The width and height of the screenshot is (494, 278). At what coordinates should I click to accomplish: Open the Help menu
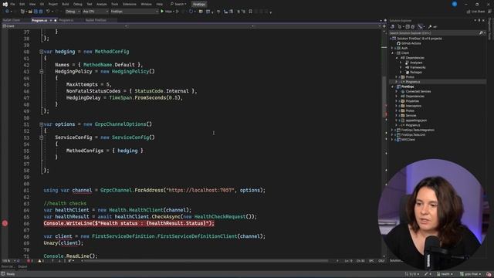coord(160,4)
